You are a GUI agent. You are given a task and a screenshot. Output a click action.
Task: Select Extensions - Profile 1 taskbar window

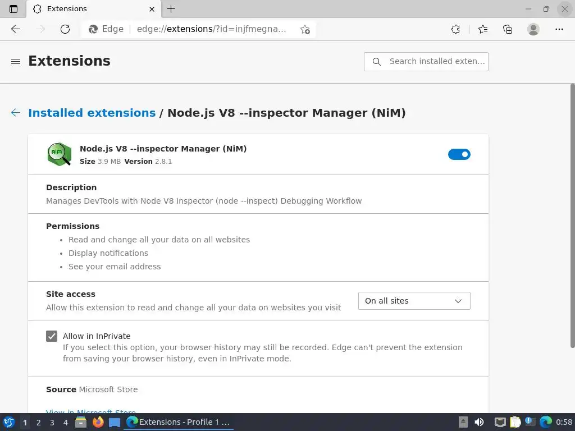coord(179,422)
